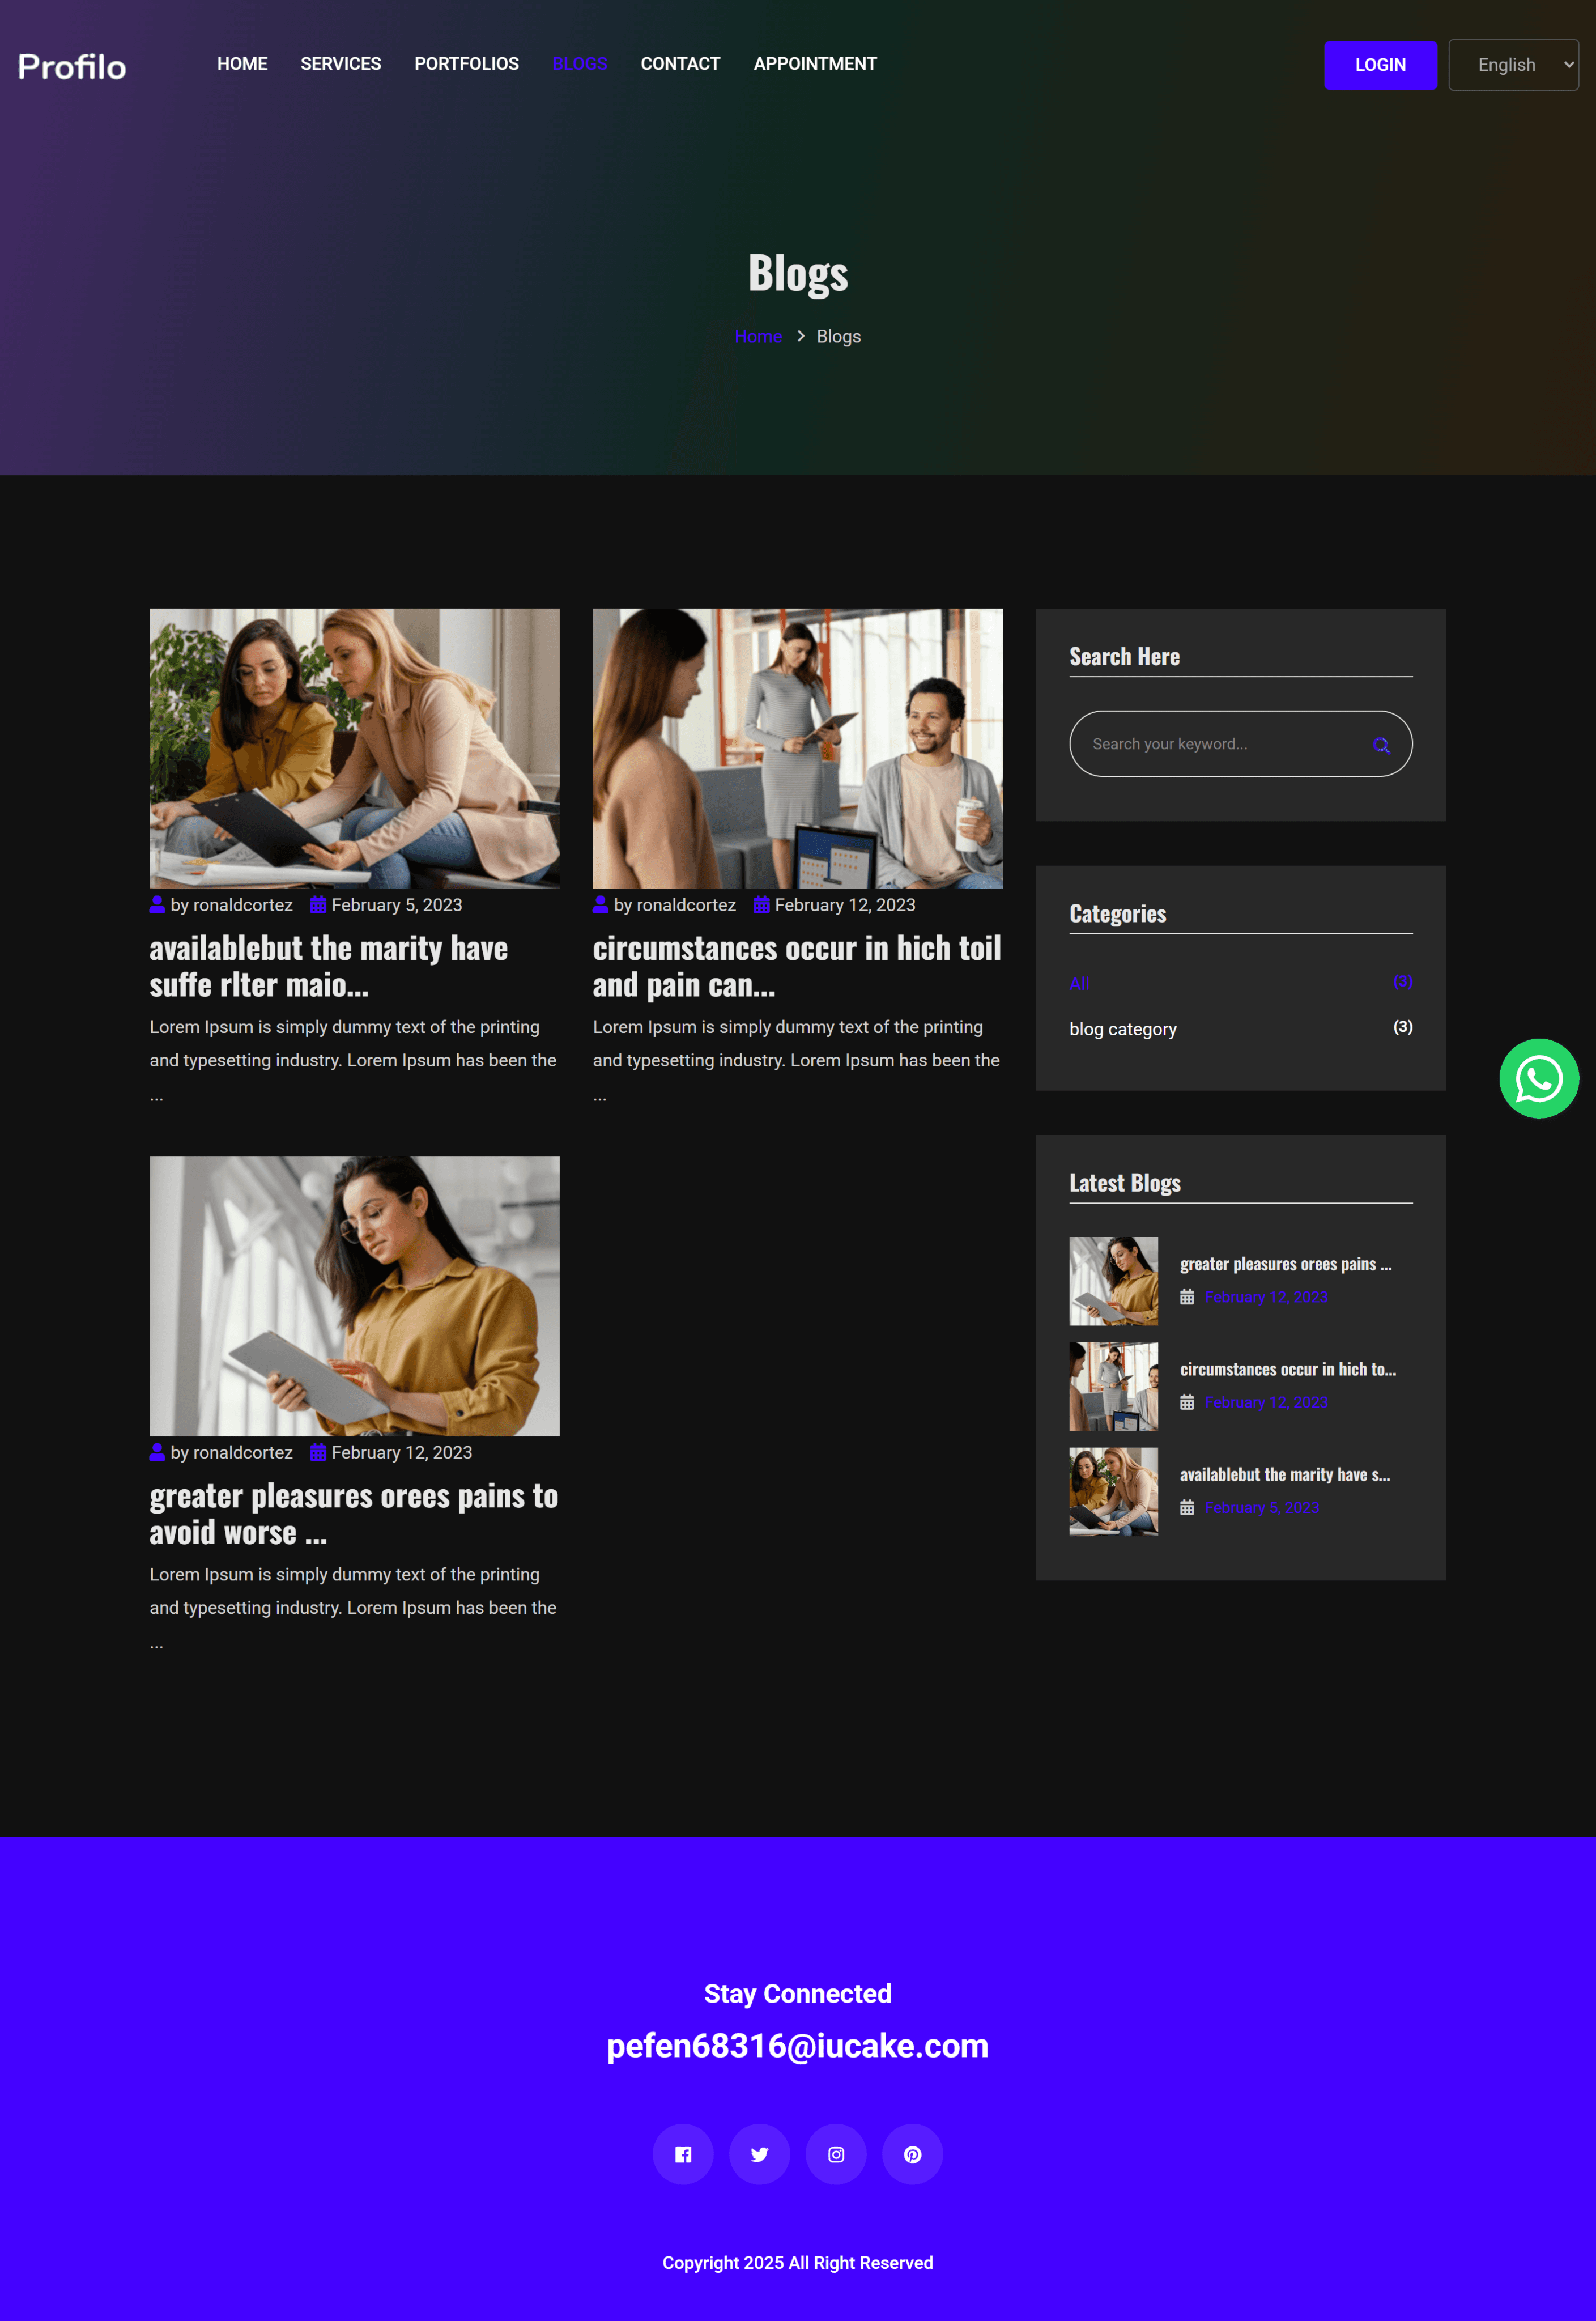This screenshot has height=2321, width=1596.
Task: Open the Twitter social icon in footer
Action: coord(759,2154)
